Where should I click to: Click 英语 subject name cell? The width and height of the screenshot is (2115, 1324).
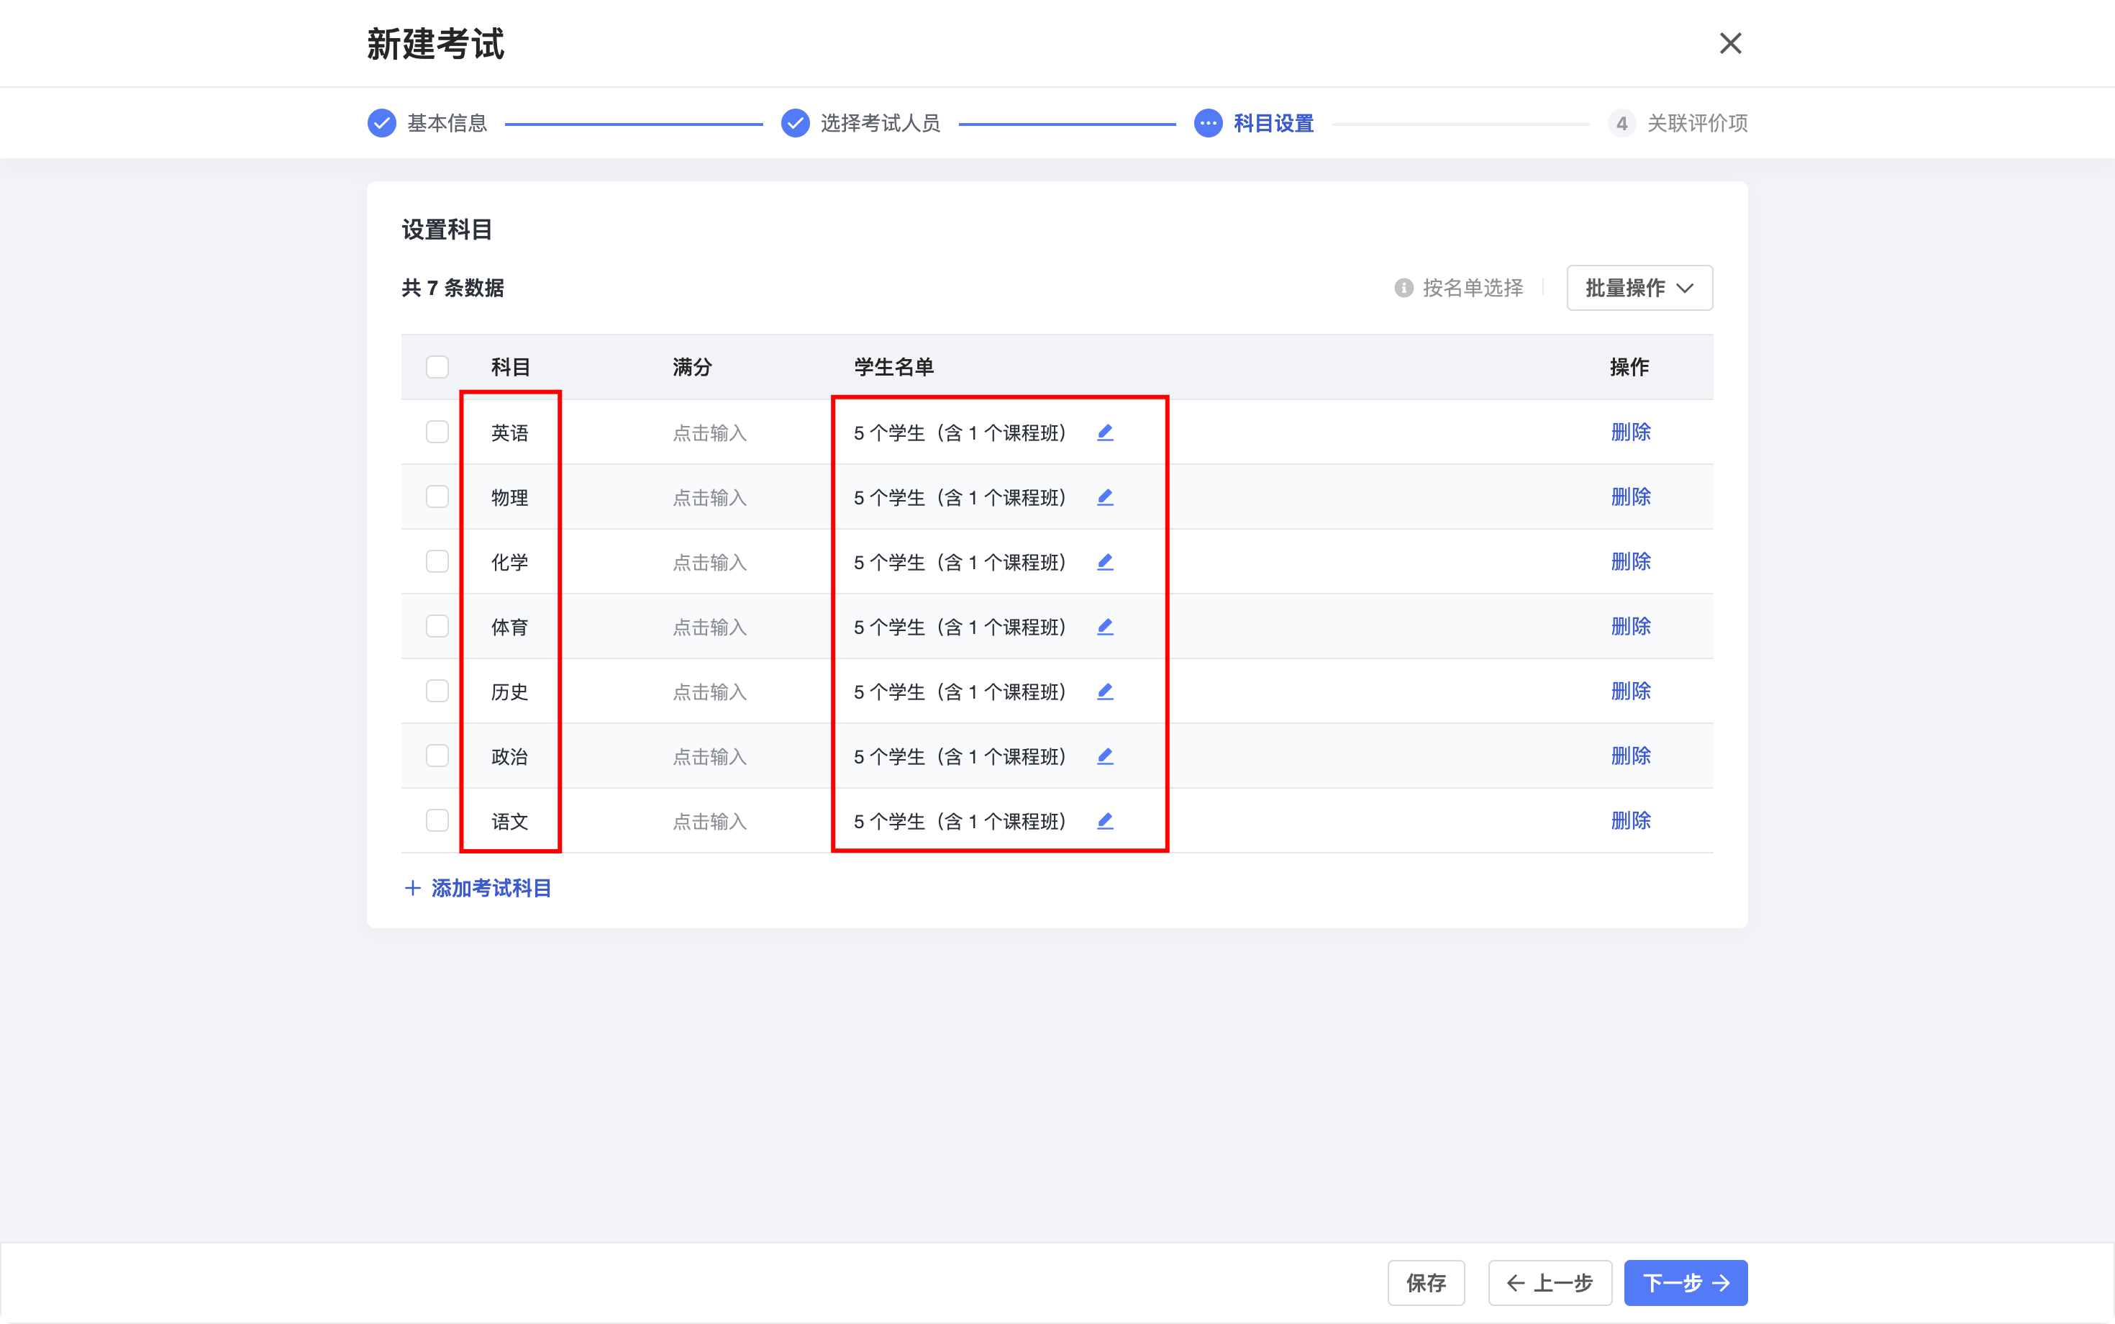(x=509, y=432)
